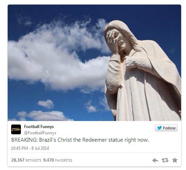Select the BREAKING tweet text
The height and width of the screenshot is (170, 186).
(80, 140)
